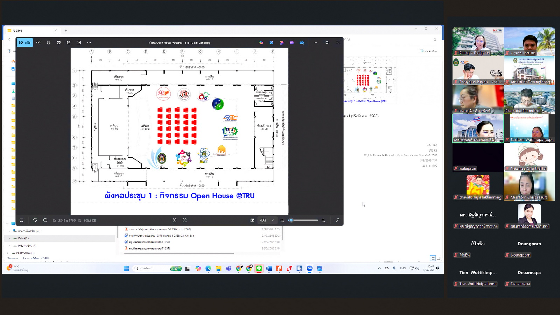
Task: Expand the Data (D:) tree node
Action: (9, 238)
